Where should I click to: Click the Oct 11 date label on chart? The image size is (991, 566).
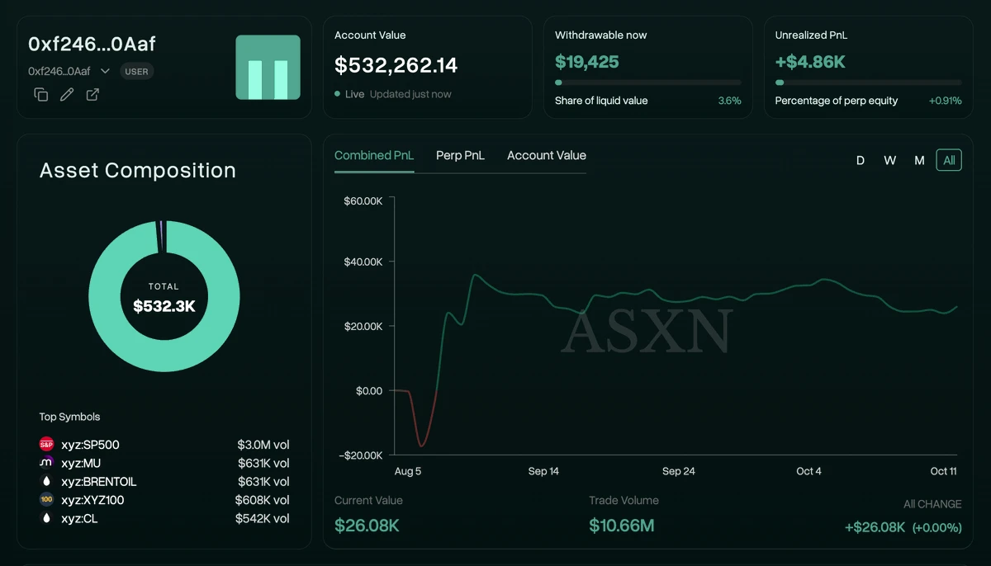pyautogui.click(x=944, y=471)
